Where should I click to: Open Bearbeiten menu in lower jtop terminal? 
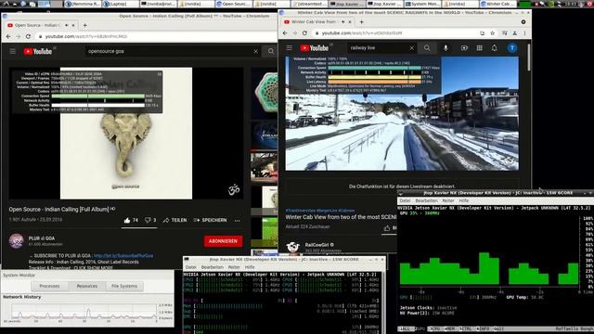(213, 267)
